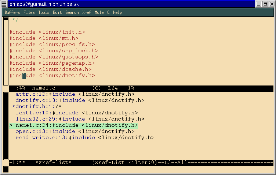Place cursor on linux/quotaops.h include line
276x175 pixels.
(54, 57)
